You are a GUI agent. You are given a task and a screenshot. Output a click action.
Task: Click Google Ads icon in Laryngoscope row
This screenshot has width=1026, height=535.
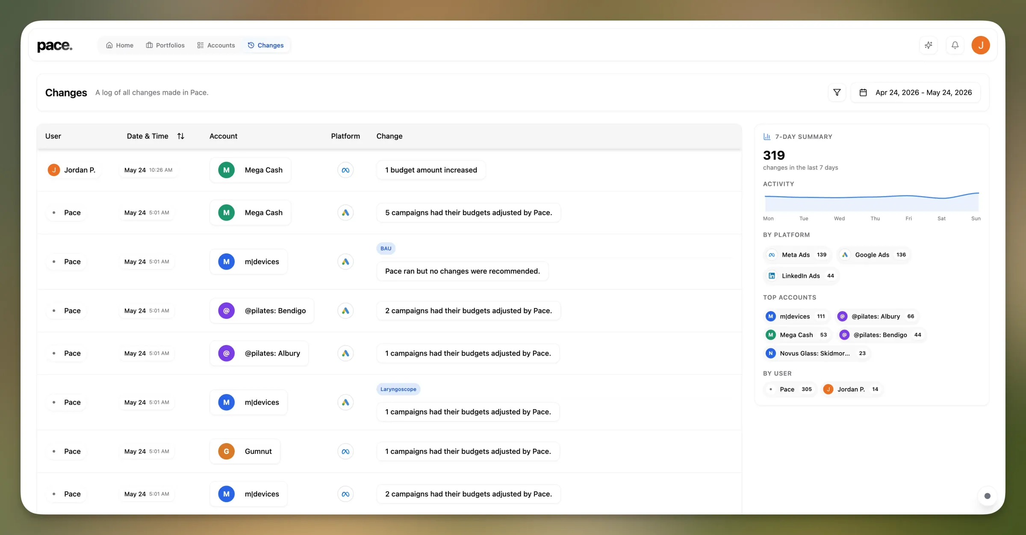coord(345,403)
